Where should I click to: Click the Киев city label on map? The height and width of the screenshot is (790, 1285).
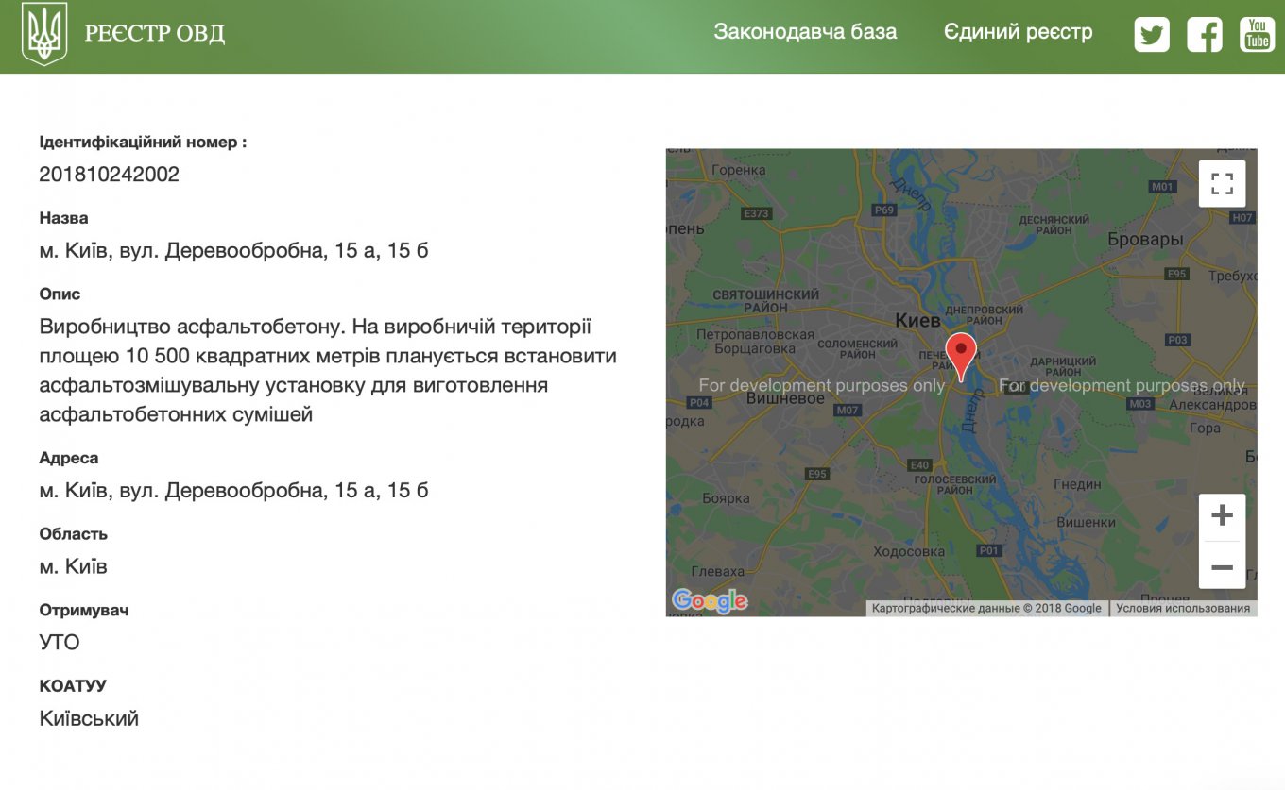[x=917, y=321]
